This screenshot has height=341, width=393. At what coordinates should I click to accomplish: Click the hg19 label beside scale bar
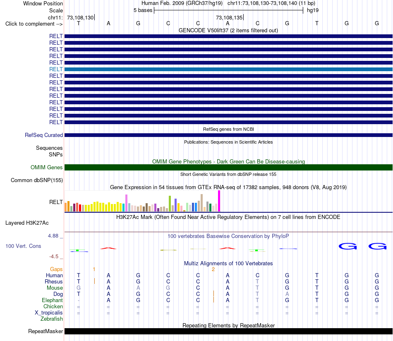click(313, 10)
